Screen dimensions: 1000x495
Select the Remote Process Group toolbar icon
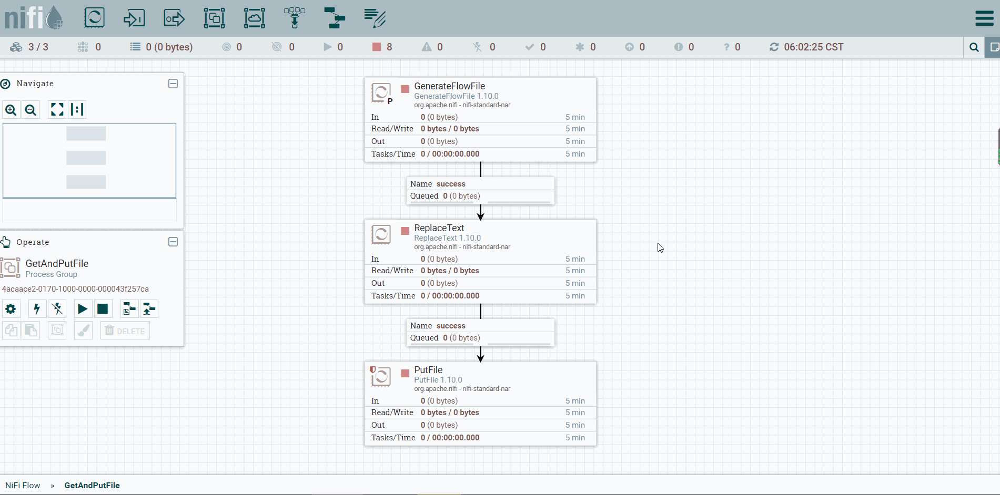point(255,18)
